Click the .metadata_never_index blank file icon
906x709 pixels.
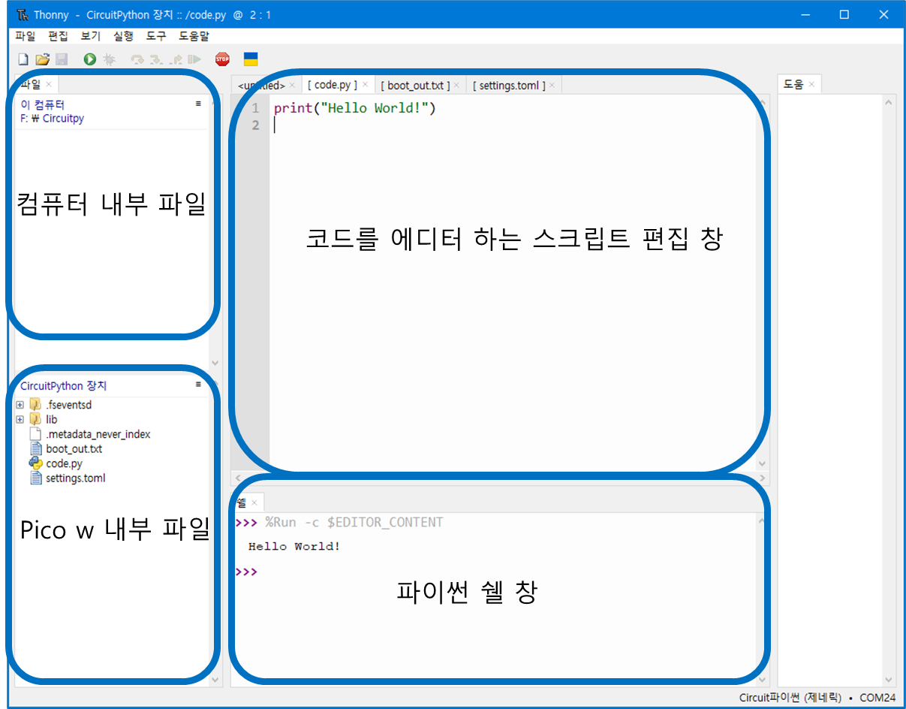[35, 434]
